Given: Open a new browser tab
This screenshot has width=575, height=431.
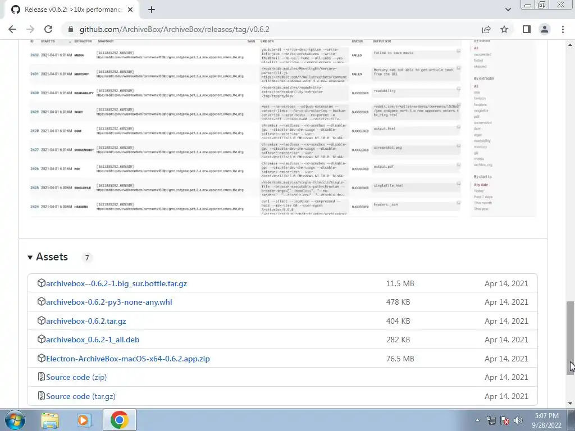Looking at the screenshot, I should 152,10.
